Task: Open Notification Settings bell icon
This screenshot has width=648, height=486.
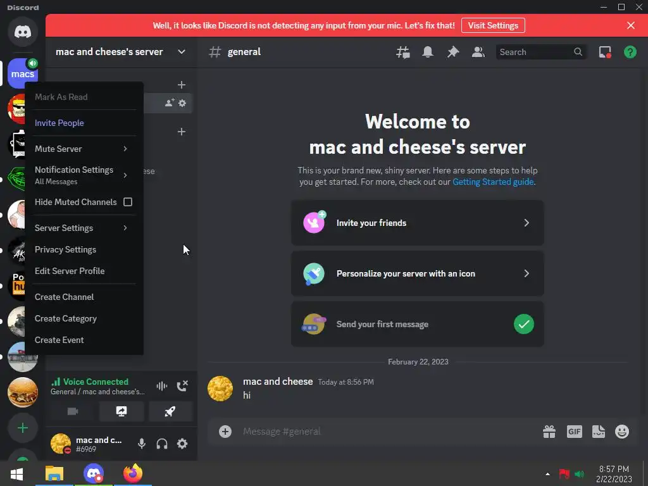Action: [x=428, y=52]
